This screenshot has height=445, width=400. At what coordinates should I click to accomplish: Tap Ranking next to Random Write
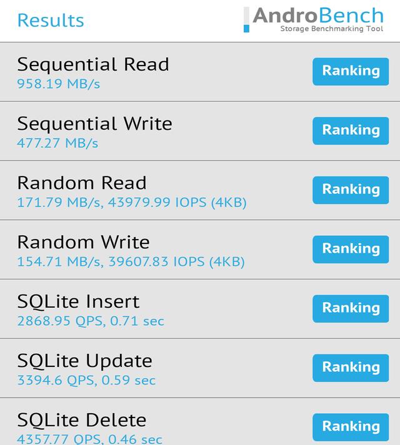click(x=350, y=249)
